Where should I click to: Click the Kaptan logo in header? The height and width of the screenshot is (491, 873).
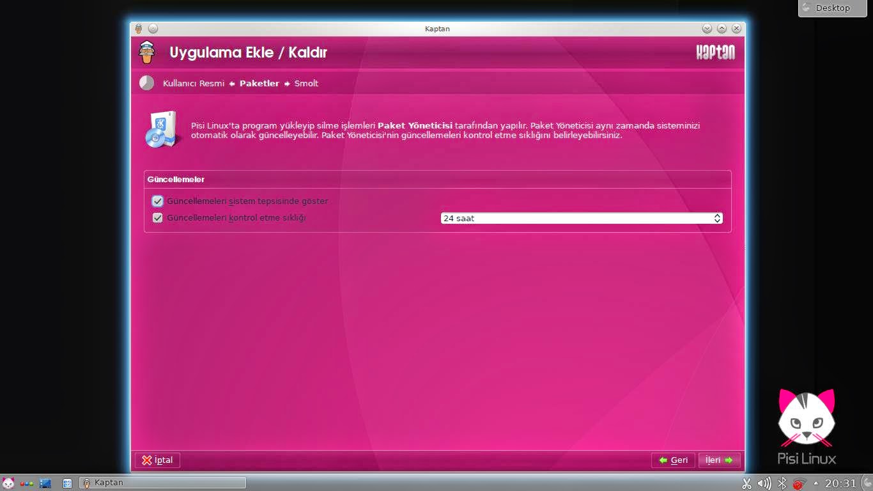(716, 52)
